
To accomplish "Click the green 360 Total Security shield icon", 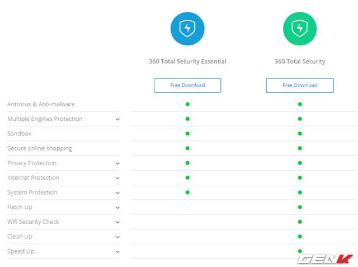I will pyautogui.click(x=300, y=29).
